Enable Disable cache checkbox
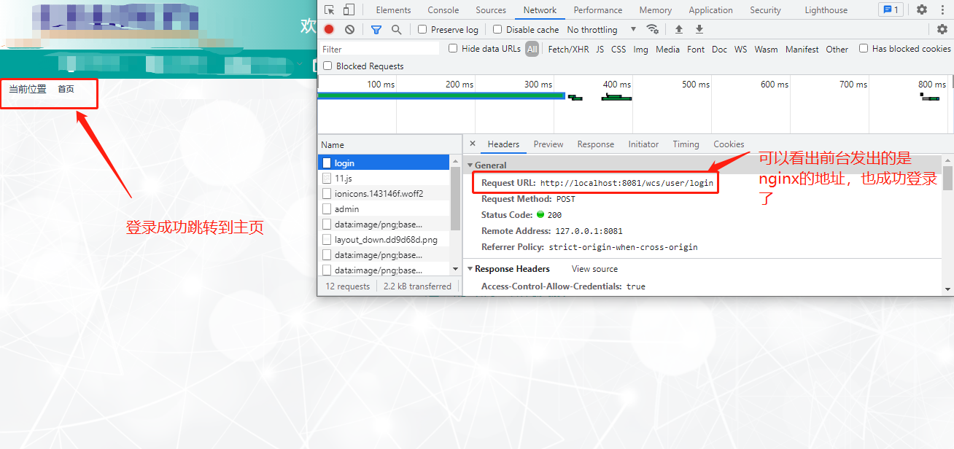Screen dimensions: 954x449 pos(497,29)
